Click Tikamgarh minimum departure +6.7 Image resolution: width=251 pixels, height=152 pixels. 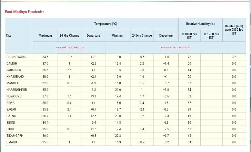[x=166, y=136]
